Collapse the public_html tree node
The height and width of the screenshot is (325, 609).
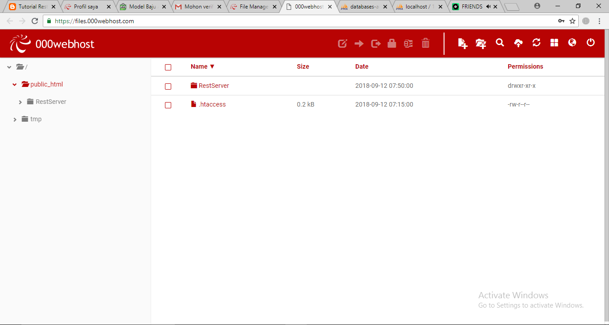tap(14, 84)
